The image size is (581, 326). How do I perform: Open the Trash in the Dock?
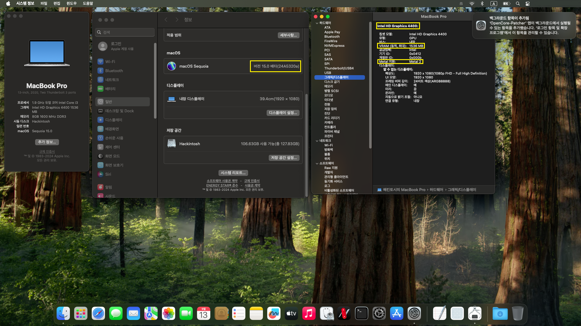(x=518, y=314)
